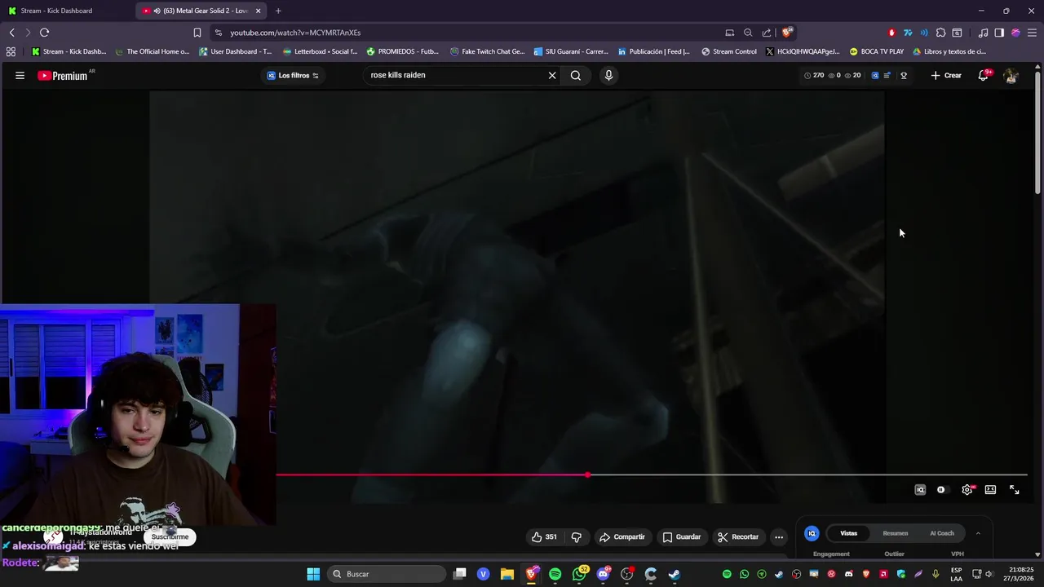The height and width of the screenshot is (587, 1044).
Task: Open Spotify from the taskbar
Action: 555,574
